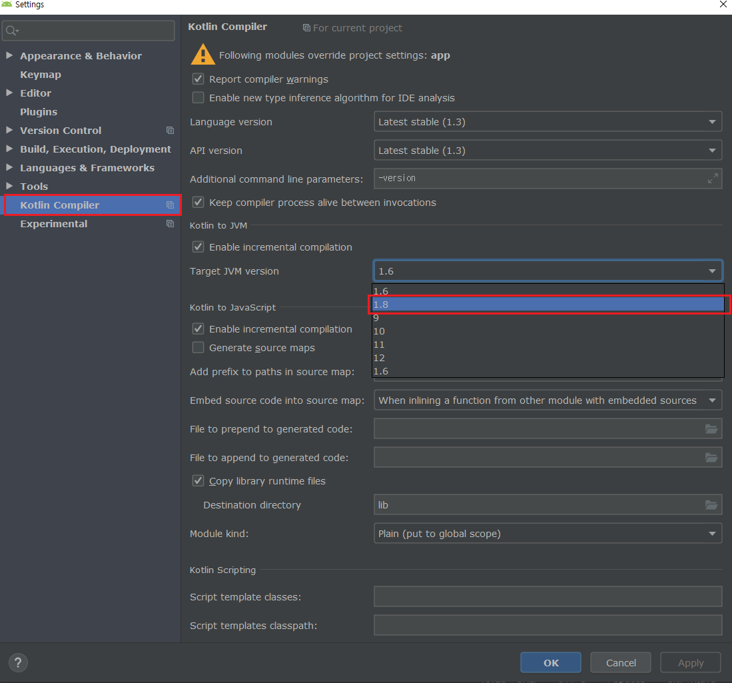Toggle Copy library runtime files checkbox

pos(198,480)
